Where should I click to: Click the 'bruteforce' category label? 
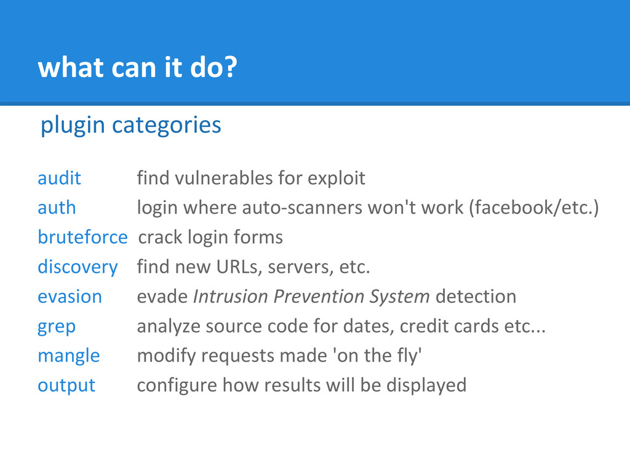[82, 237]
